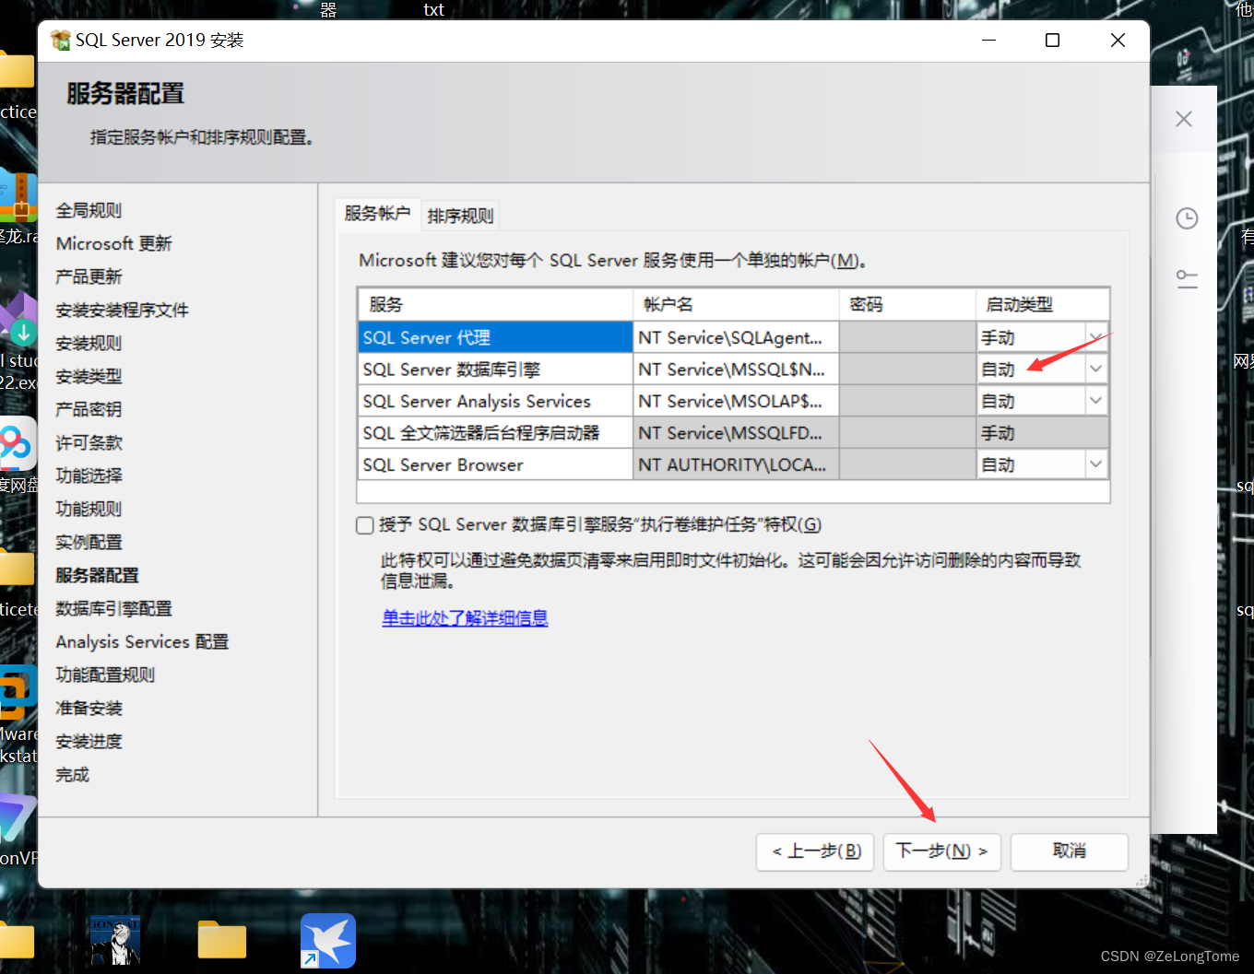Click the 实例配置 step in sidebar
The image size is (1254, 974).
89,542
